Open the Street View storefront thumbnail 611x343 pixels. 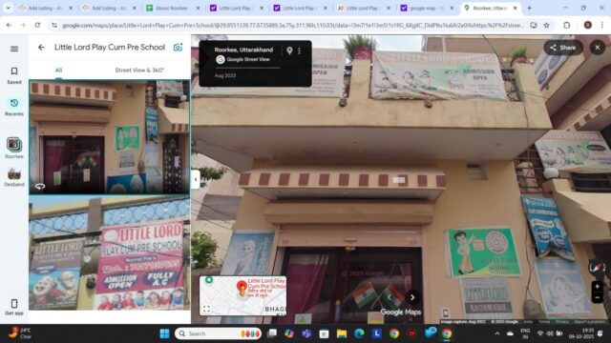110,137
